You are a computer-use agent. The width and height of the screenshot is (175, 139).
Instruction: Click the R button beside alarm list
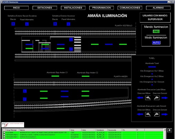pyautogui.click(x=169, y=130)
